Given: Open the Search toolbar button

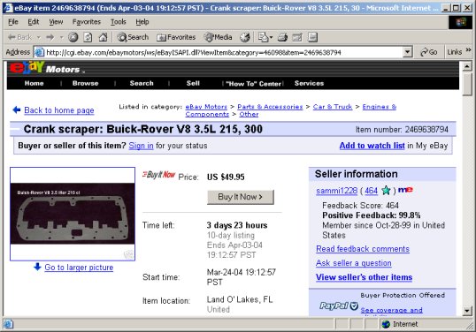Looking at the screenshot, I should tap(133, 37).
